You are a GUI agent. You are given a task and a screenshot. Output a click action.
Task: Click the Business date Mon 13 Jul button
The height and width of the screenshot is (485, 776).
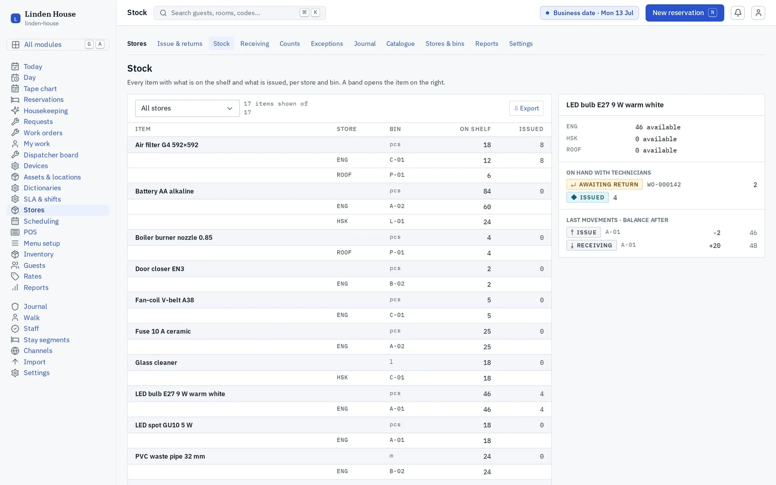pos(589,13)
